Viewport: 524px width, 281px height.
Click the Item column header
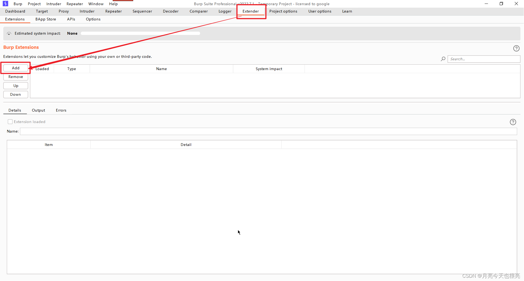coord(49,145)
